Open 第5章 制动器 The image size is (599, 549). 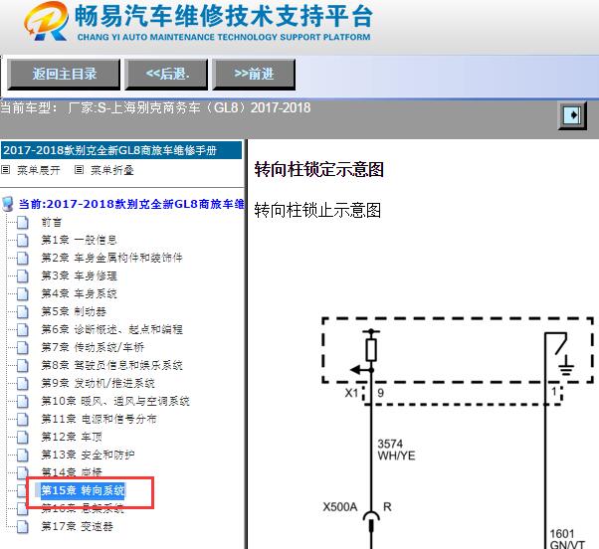(x=74, y=312)
